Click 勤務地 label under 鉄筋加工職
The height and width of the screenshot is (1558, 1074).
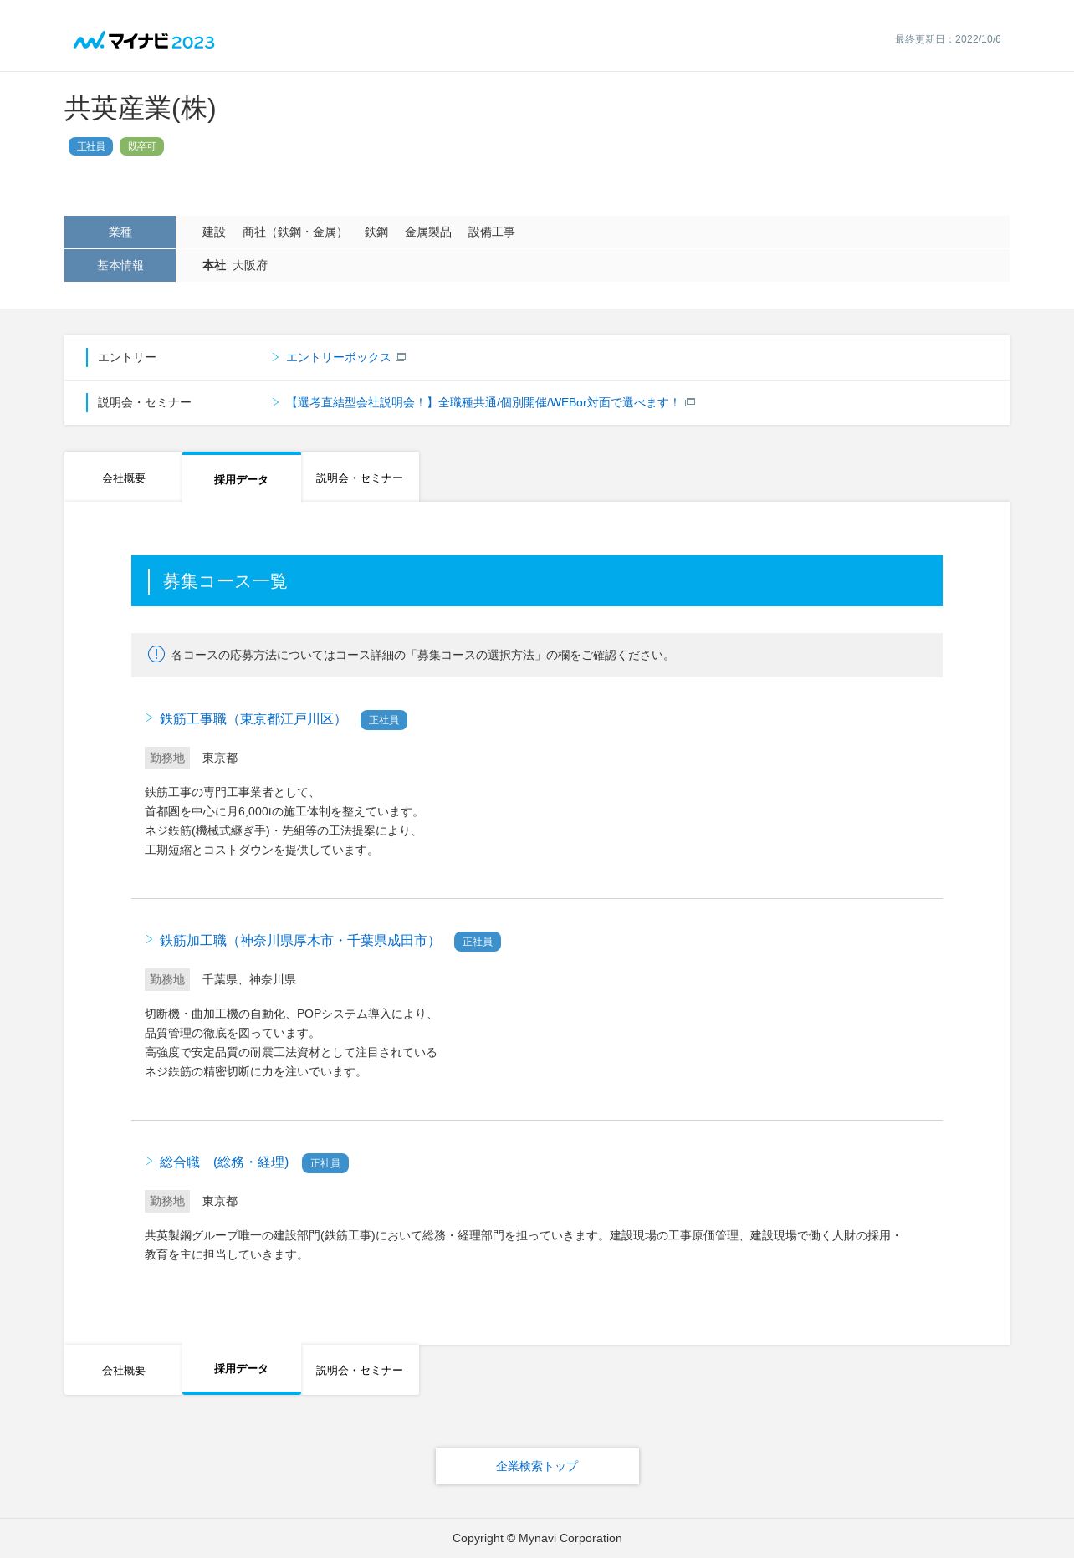[x=167, y=979]
